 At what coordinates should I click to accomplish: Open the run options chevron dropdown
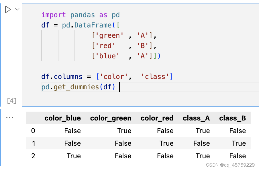tap(17, 9)
